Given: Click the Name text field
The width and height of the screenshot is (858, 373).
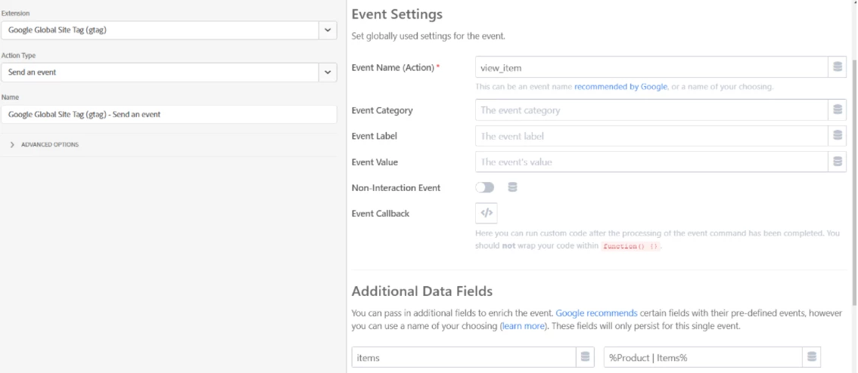Looking at the screenshot, I should (168, 115).
